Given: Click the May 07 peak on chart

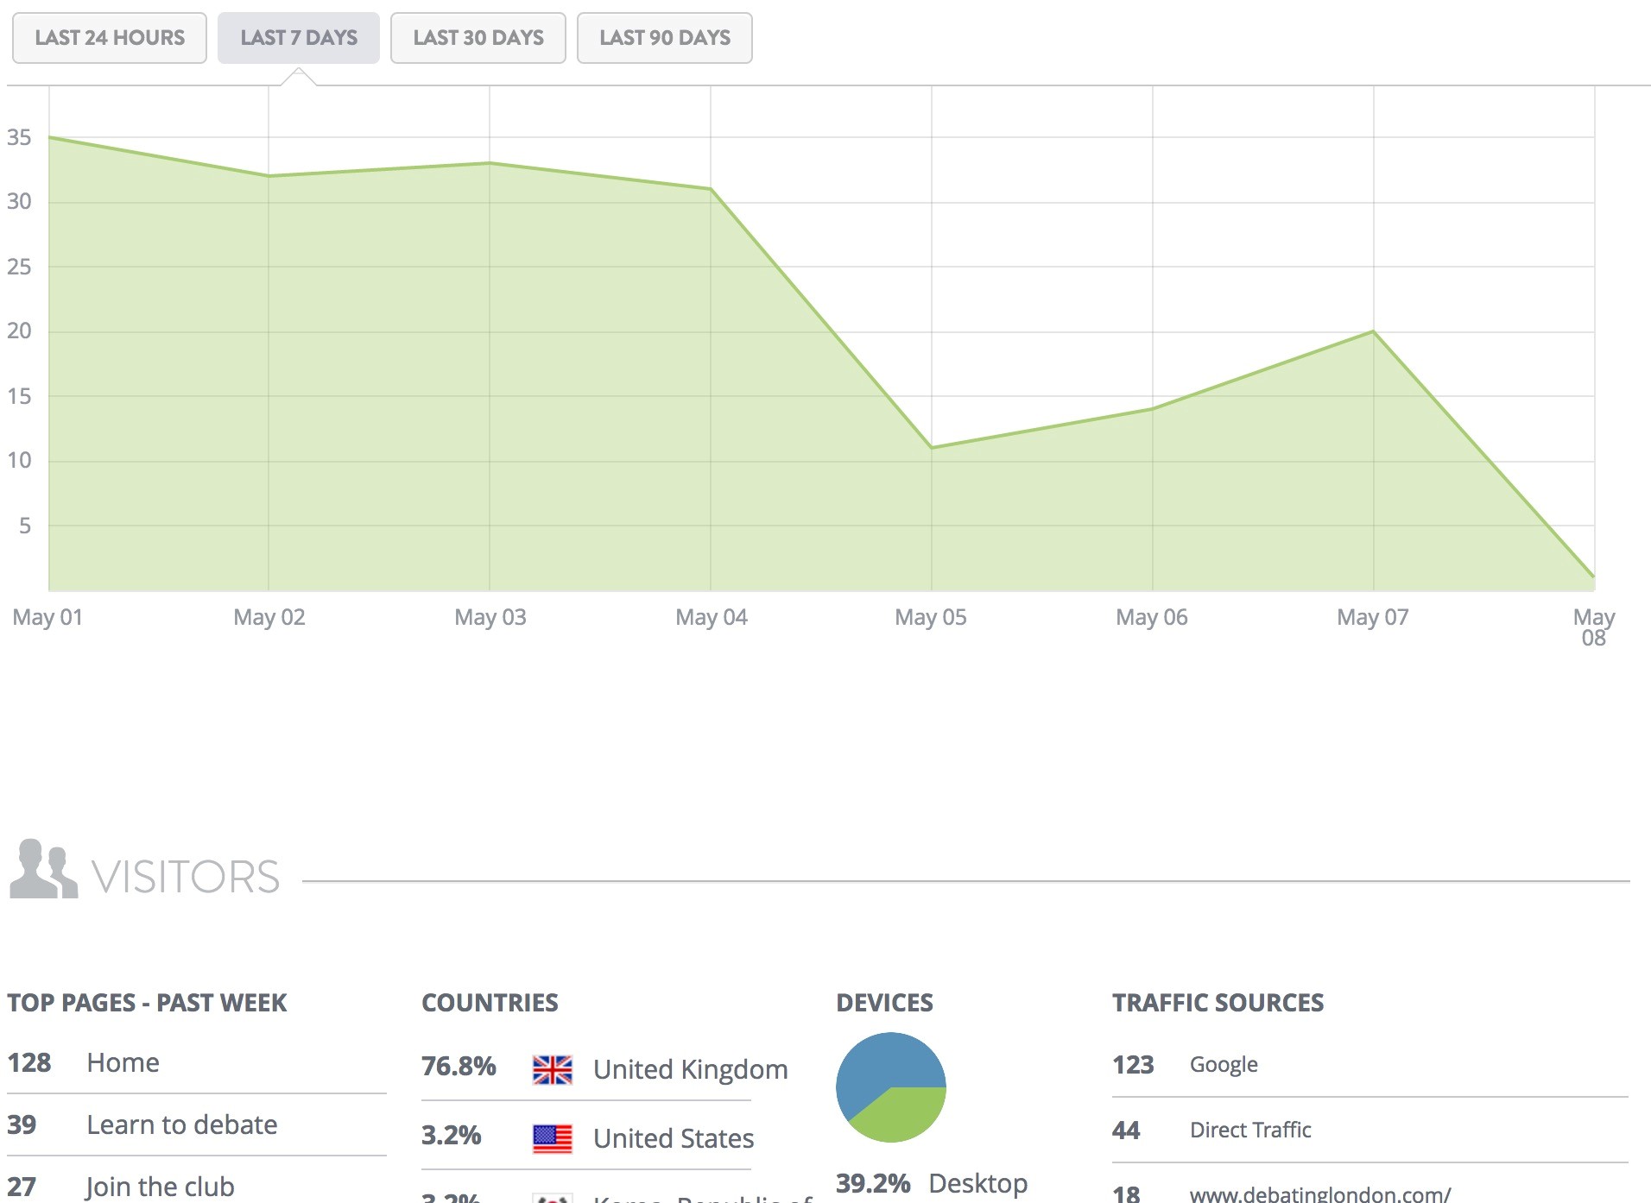Looking at the screenshot, I should pyautogui.click(x=1373, y=331).
